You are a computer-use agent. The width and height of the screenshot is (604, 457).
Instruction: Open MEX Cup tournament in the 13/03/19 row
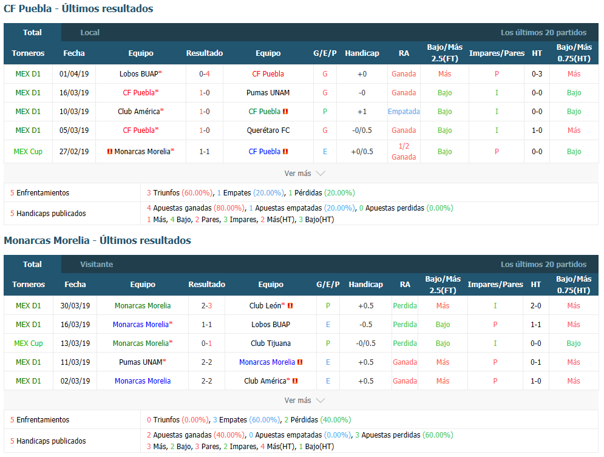point(29,344)
